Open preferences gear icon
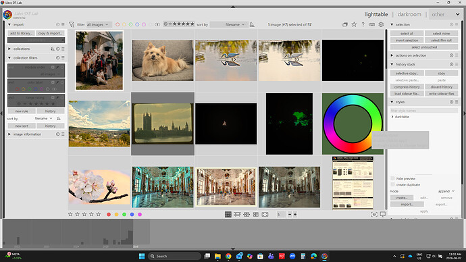This screenshot has width=466, height=262. point(381,24)
